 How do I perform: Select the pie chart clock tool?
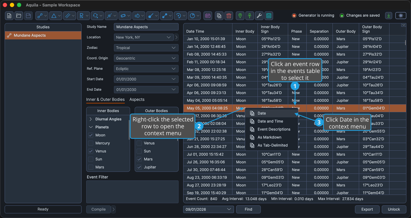[194, 16]
